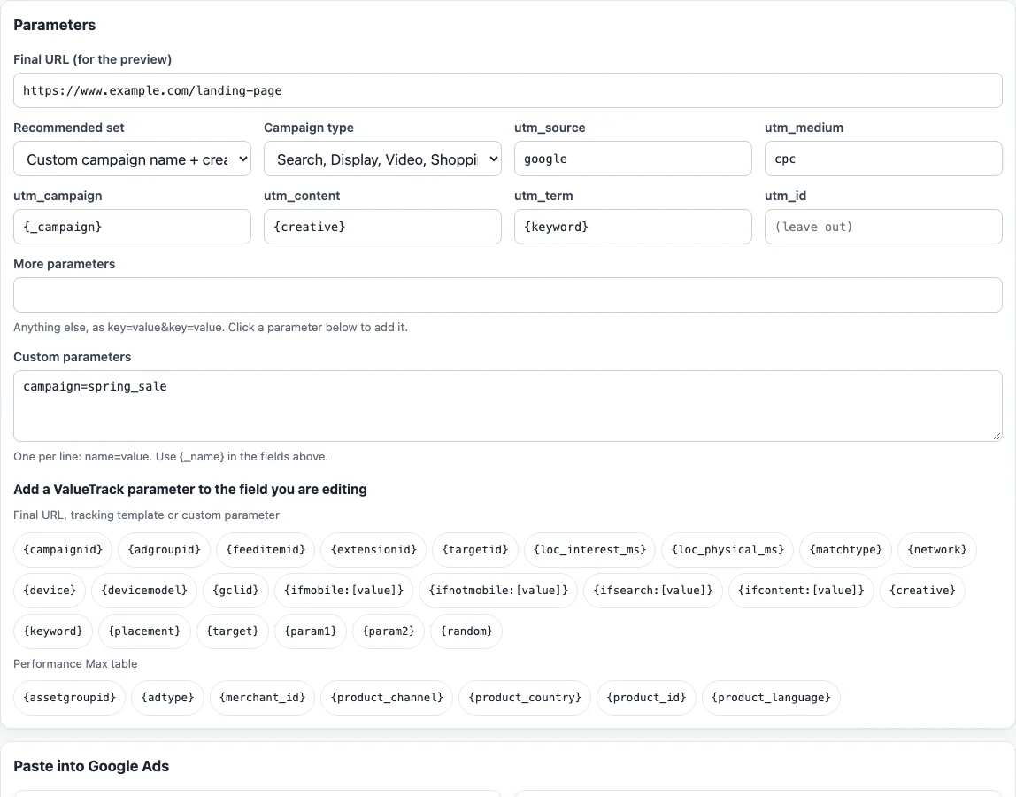Image resolution: width=1016 pixels, height=797 pixels.
Task: Insert the {ifsearch:[value]} parameter
Action: [653, 590]
